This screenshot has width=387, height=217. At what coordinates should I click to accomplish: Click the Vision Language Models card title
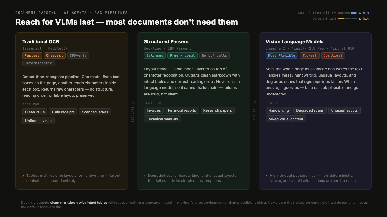pyautogui.click(x=294, y=42)
